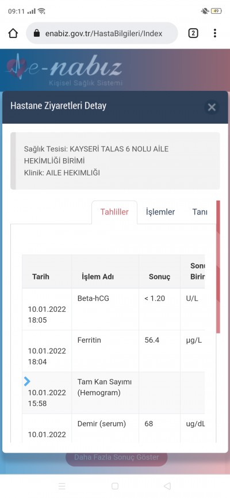
Task: Click Daha Fazla Sonuç Göster button
Action: tap(116, 457)
